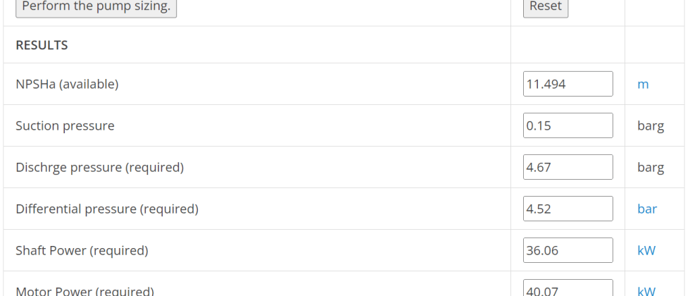Select the Differential pressure (required) label
Image resolution: width=690 pixels, height=296 pixels.
(107, 209)
